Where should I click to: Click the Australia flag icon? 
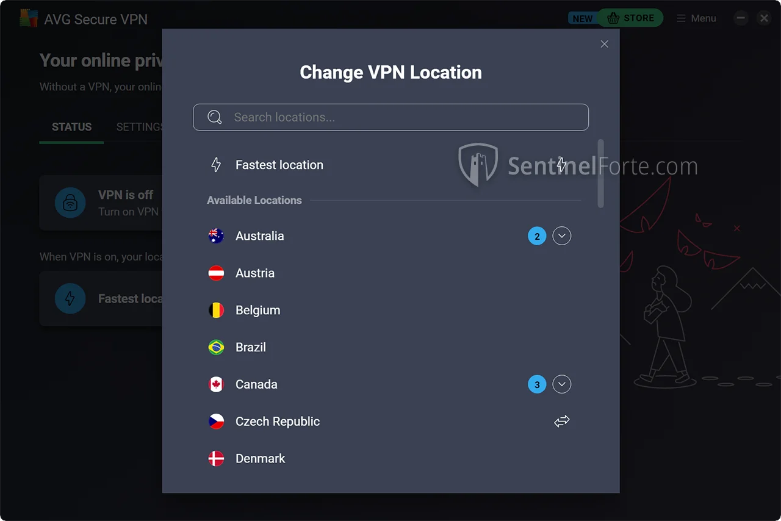click(216, 236)
